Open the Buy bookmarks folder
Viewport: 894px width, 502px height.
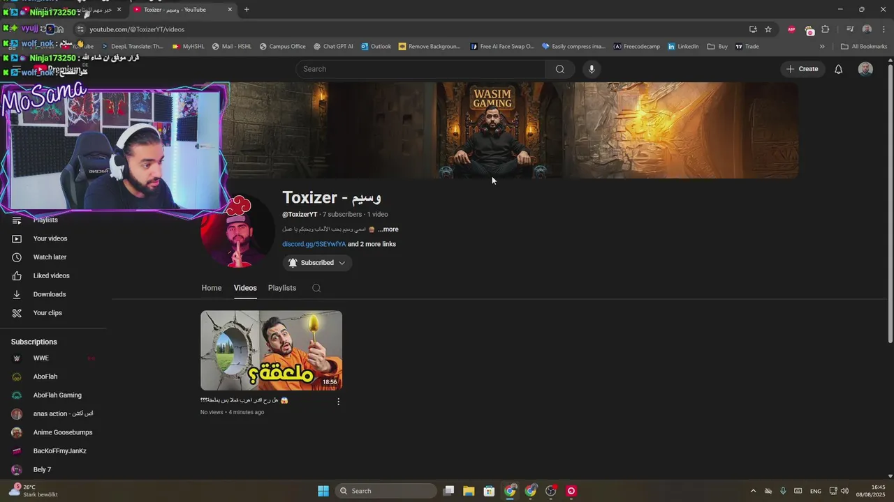click(x=717, y=47)
